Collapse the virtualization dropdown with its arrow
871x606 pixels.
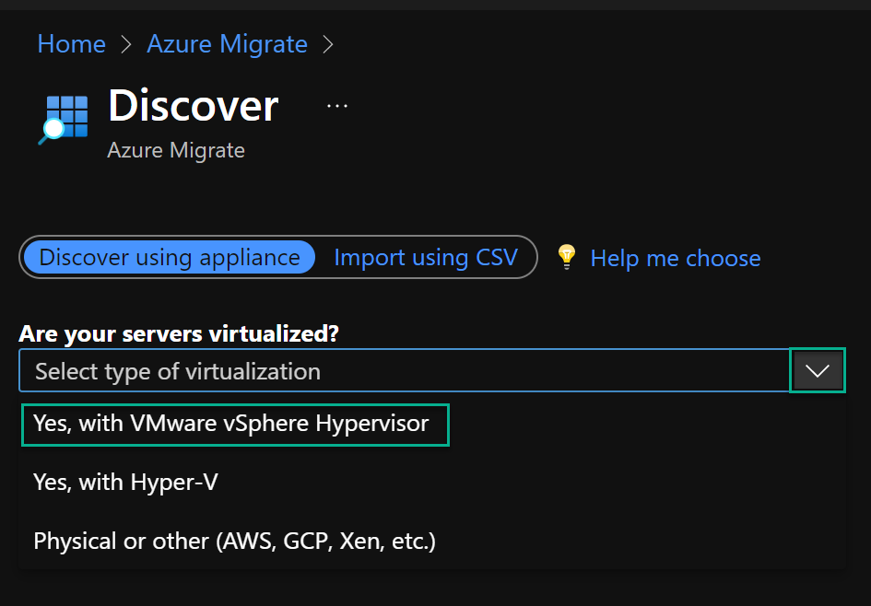point(818,370)
